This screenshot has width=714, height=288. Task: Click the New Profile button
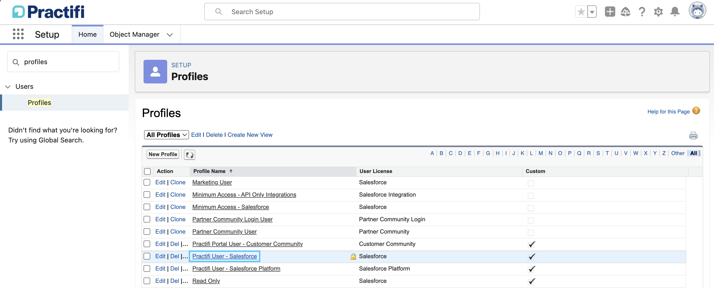pyautogui.click(x=163, y=154)
